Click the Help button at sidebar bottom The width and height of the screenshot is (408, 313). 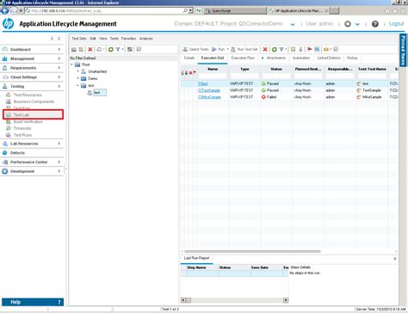[33, 302]
